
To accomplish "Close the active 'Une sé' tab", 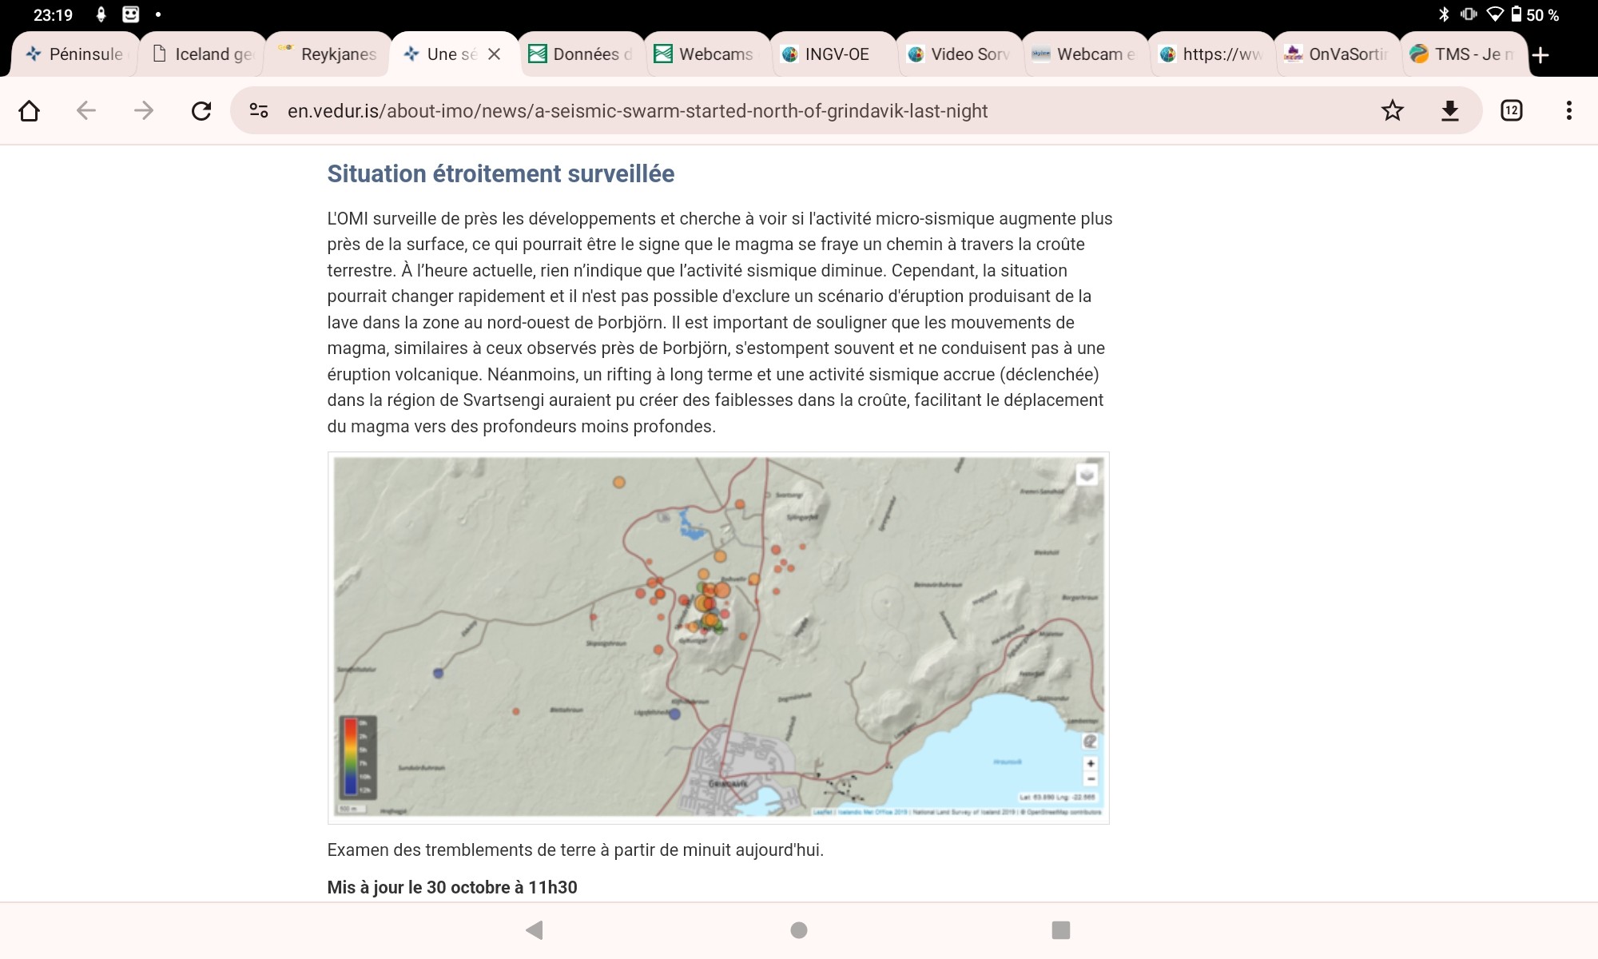I will click(x=495, y=54).
